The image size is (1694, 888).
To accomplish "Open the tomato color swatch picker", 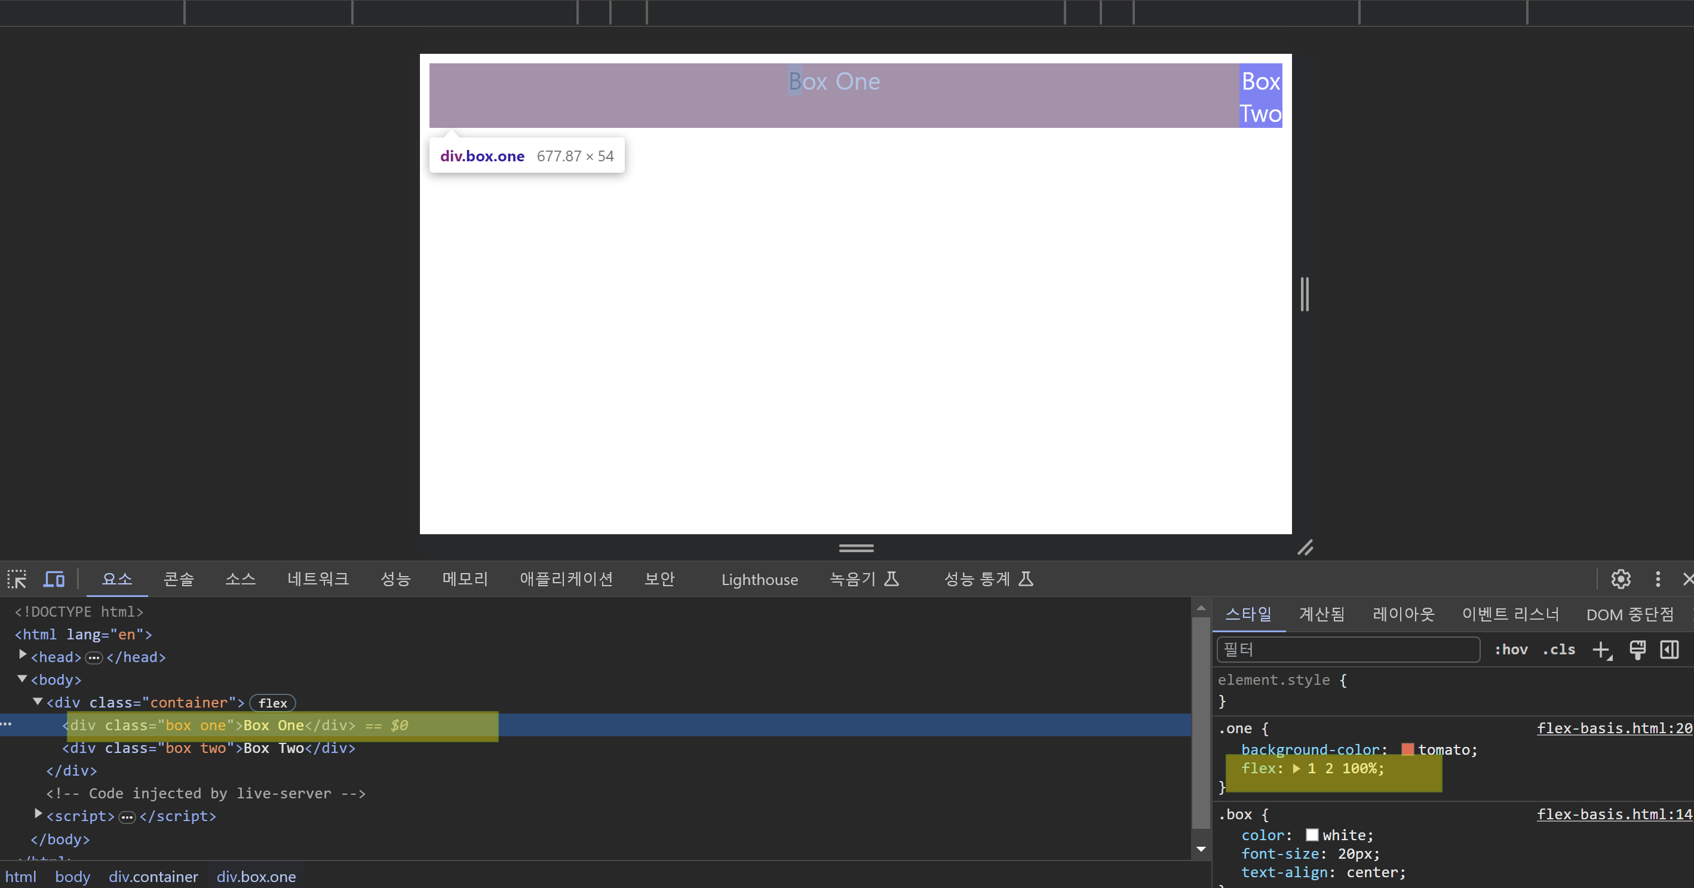I will [1407, 749].
